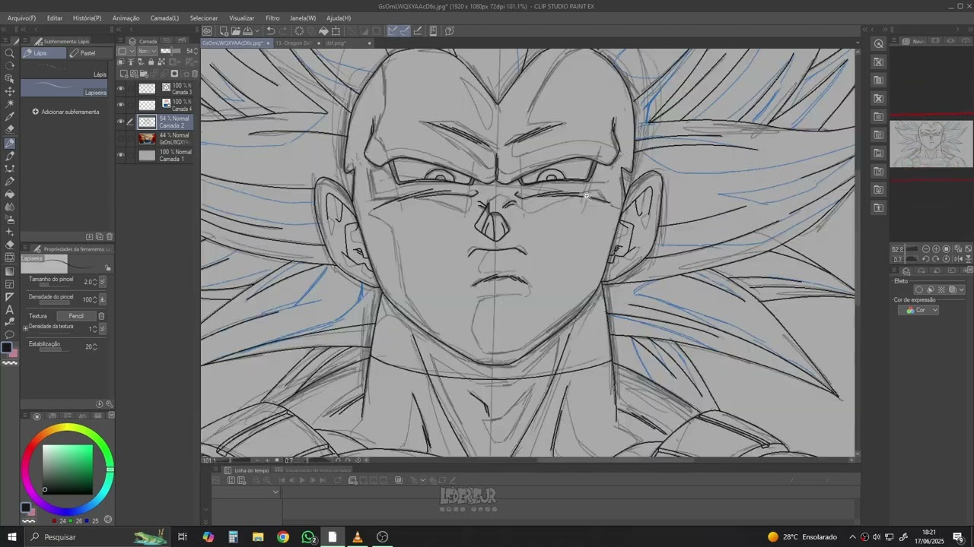The width and height of the screenshot is (974, 547).
Task: Click the Redo arrow in command bar
Action: click(x=283, y=31)
